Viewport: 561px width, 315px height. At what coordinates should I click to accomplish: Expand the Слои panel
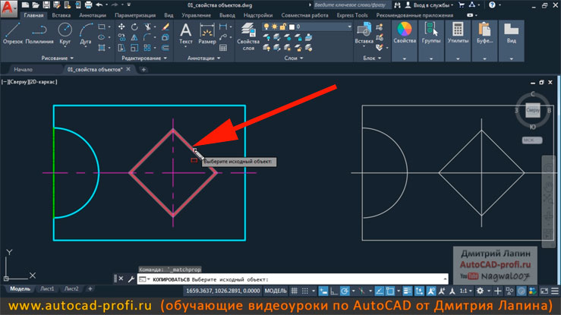click(x=293, y=58)
